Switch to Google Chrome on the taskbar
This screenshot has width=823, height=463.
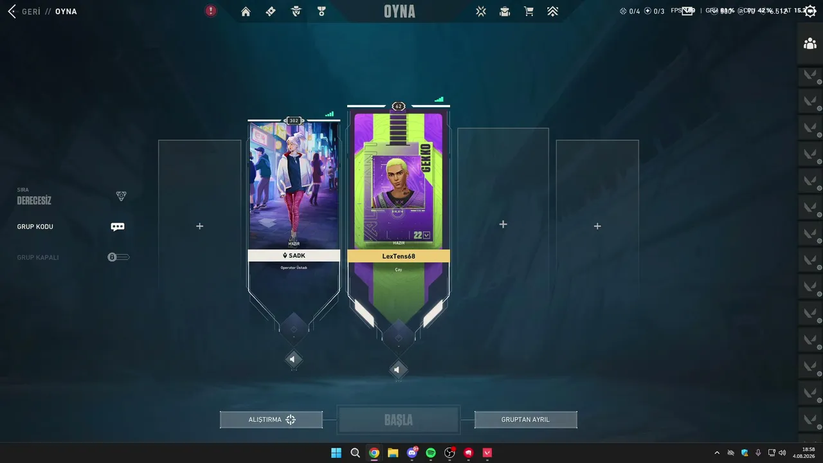pyautogui.click(x=374, y=453)
